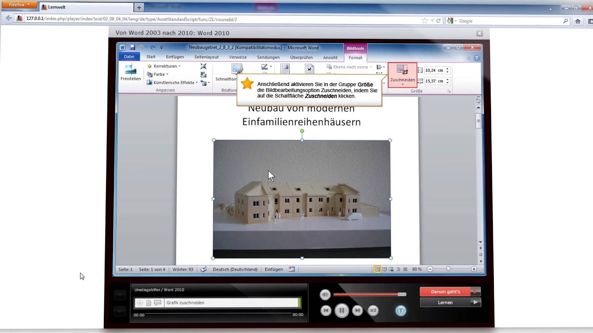Image resolution: width=593 pixels, height=333 pixels.
Task: Open the Firefox menu button dropdown
Action: coord(19,5)
